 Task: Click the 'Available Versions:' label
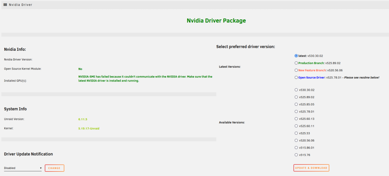pos(232,123)
